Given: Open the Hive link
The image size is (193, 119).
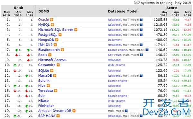Looking at the screenshot, I should pyautogui.click(x=42, y=86).
